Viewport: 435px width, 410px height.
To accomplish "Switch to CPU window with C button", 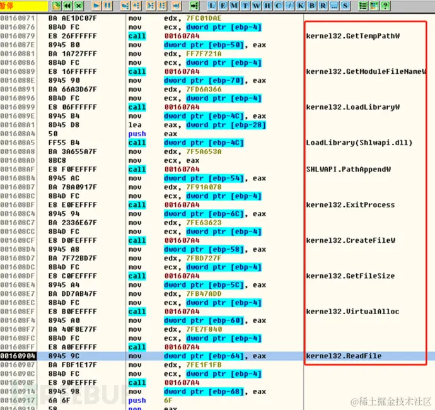I will tap(279, 6).
